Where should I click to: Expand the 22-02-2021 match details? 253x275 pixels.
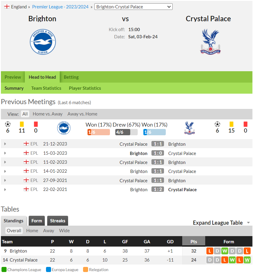[5, 189]
